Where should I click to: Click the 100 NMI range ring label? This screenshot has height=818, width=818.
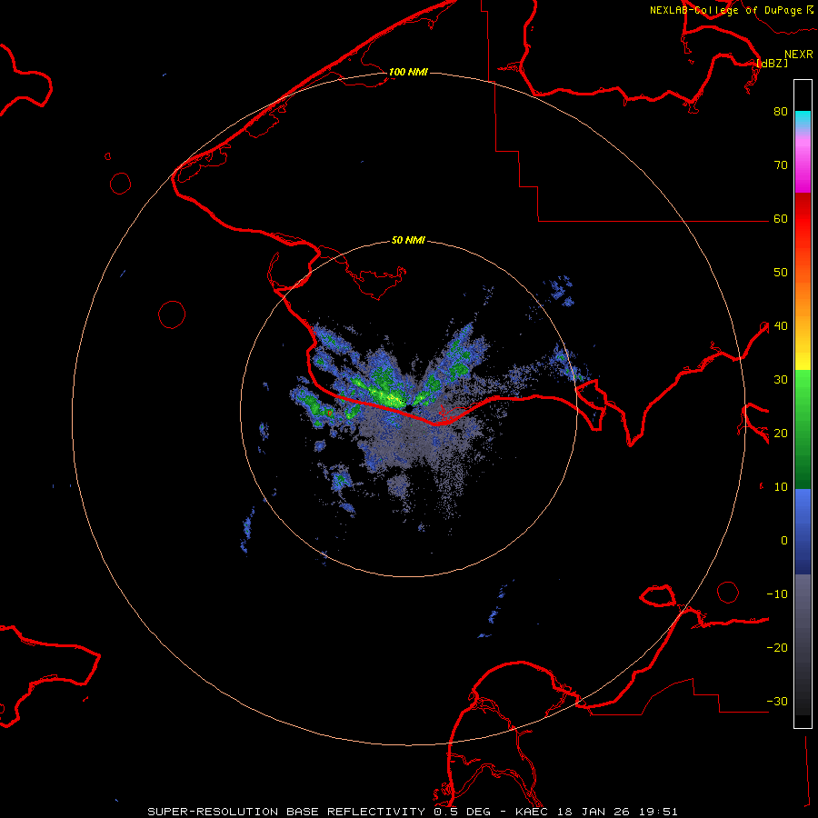[x=408, y=72]
